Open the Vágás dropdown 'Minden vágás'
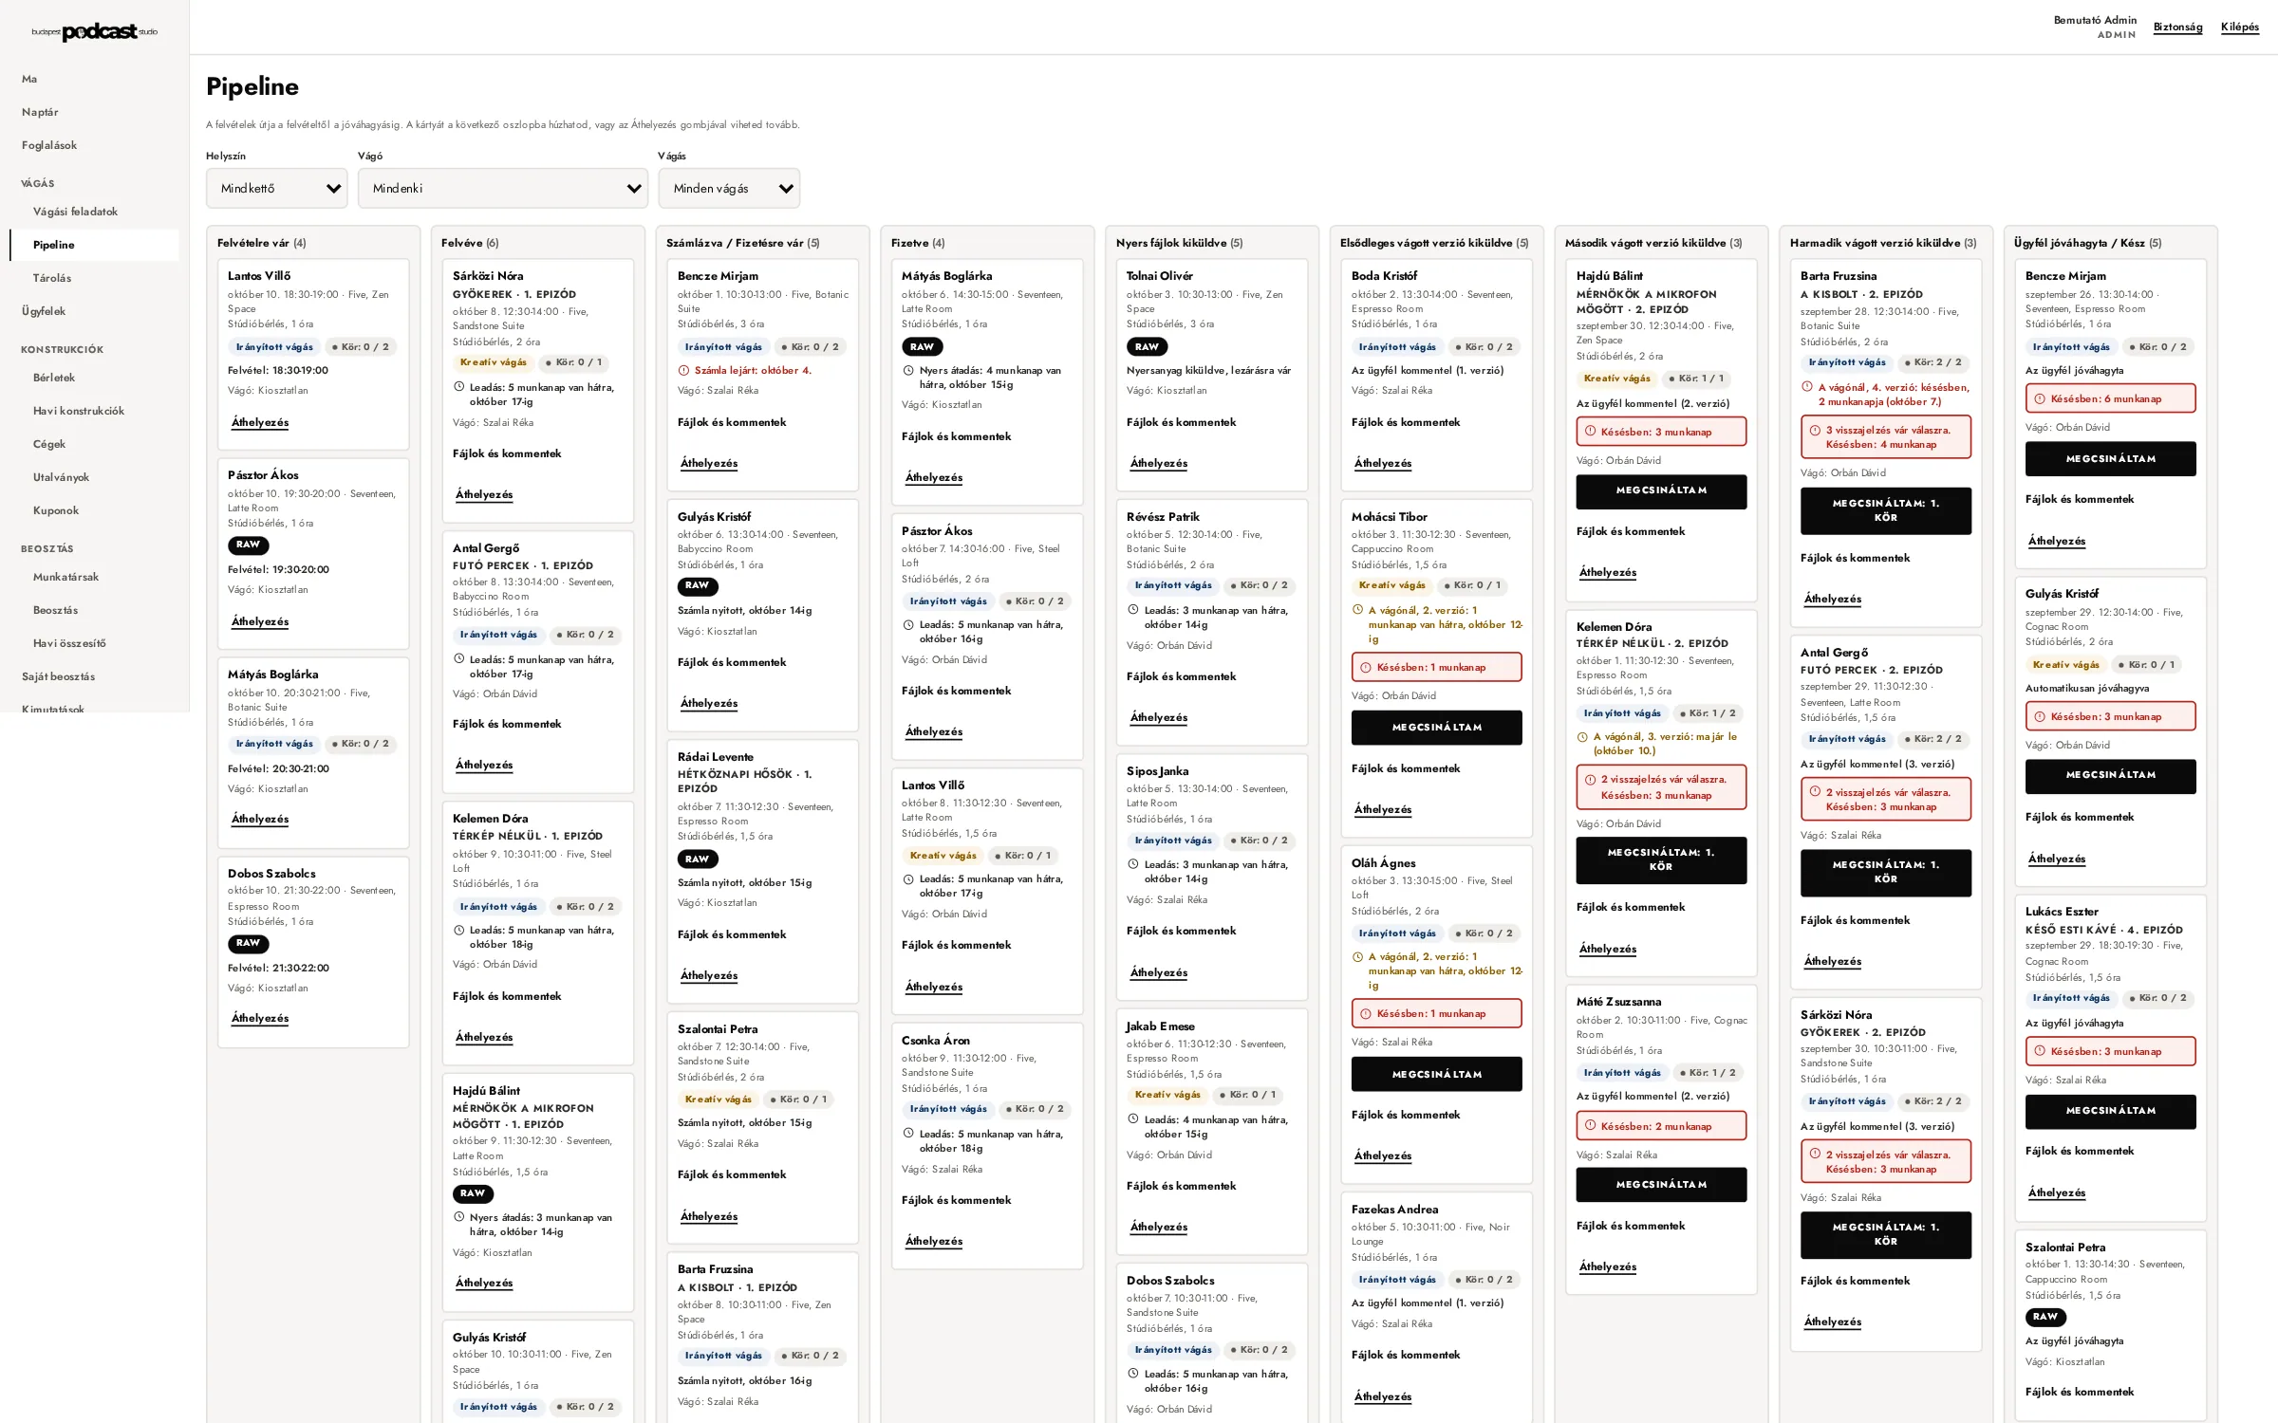 (x=729, y=189)
